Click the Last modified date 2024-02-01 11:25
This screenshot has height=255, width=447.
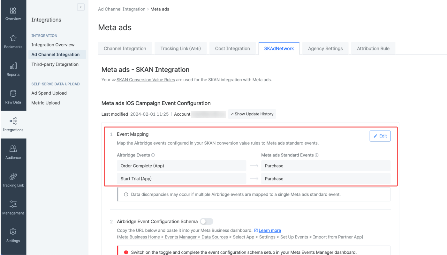pyautogui.click(x=149, y=114)
